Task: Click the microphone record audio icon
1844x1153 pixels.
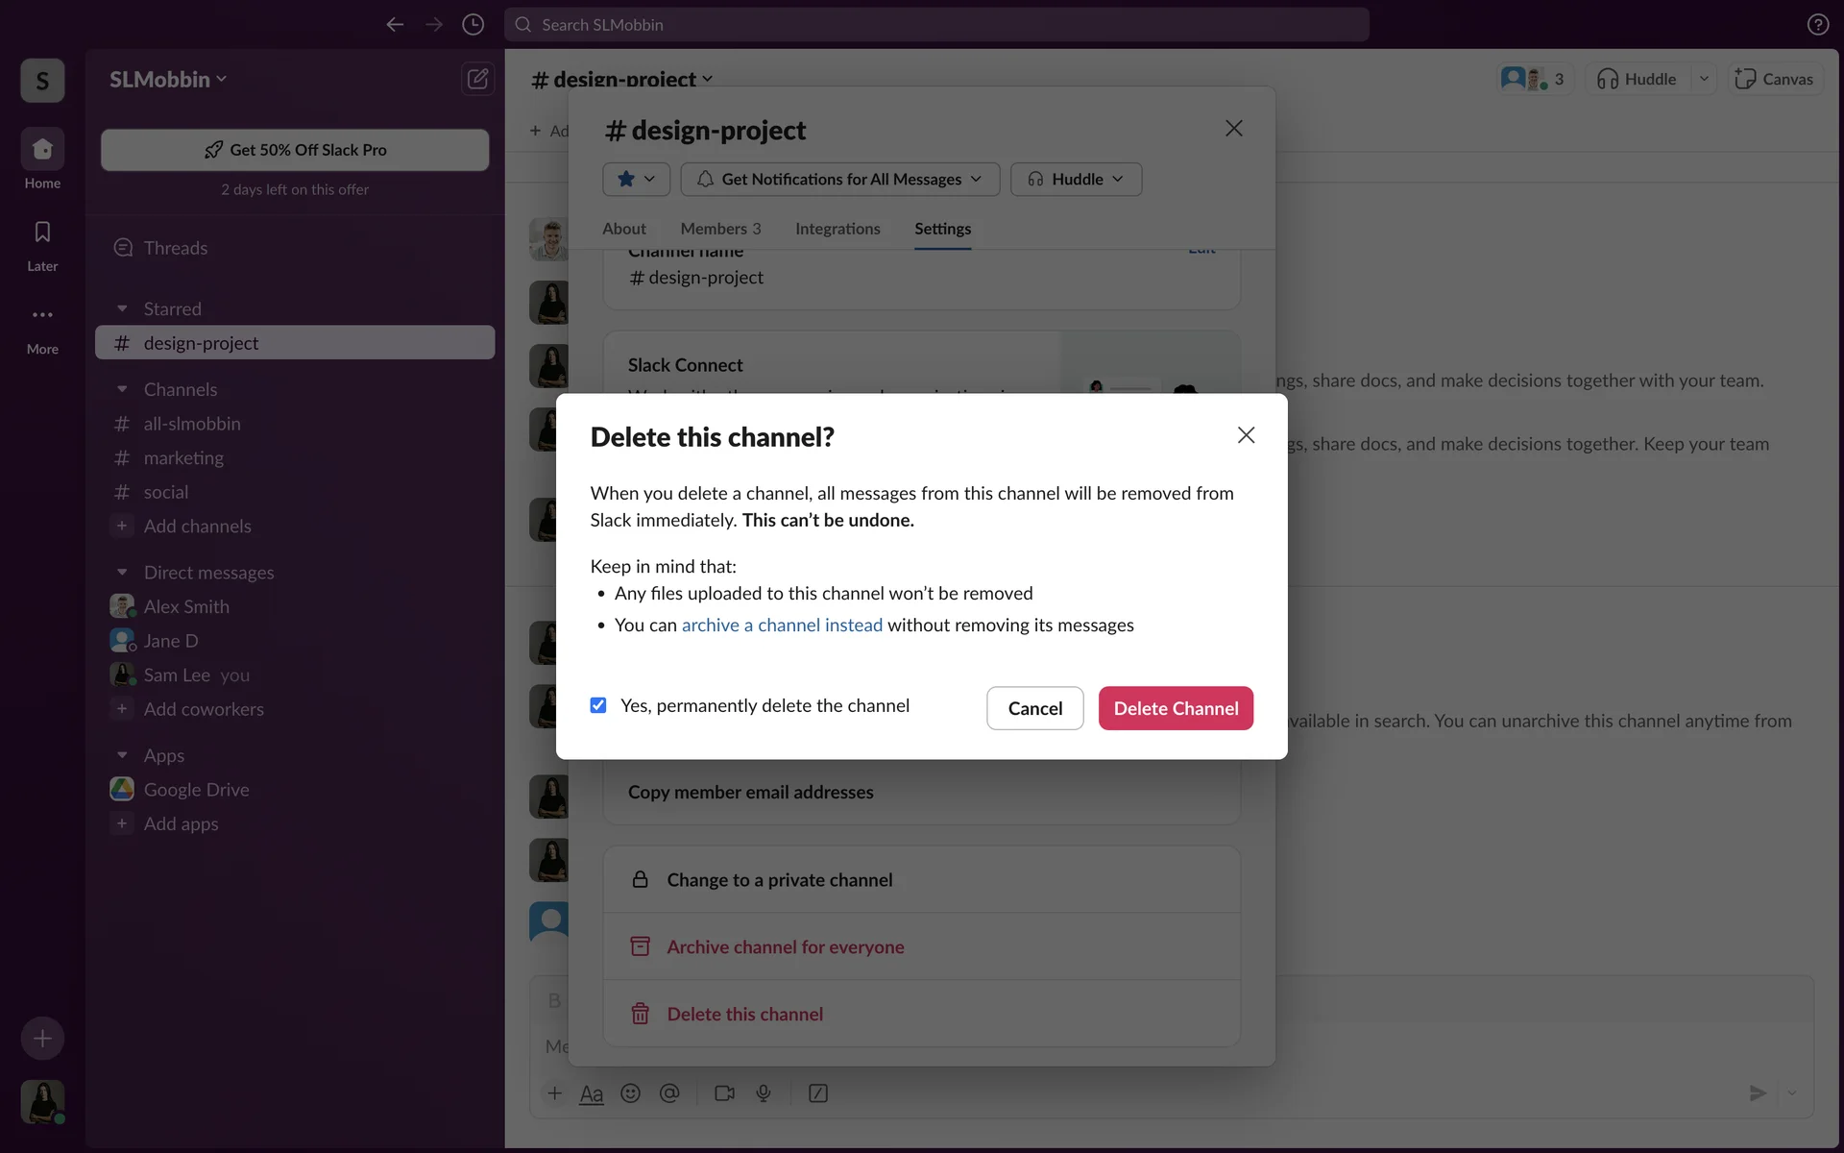Action: [764, 1093]
